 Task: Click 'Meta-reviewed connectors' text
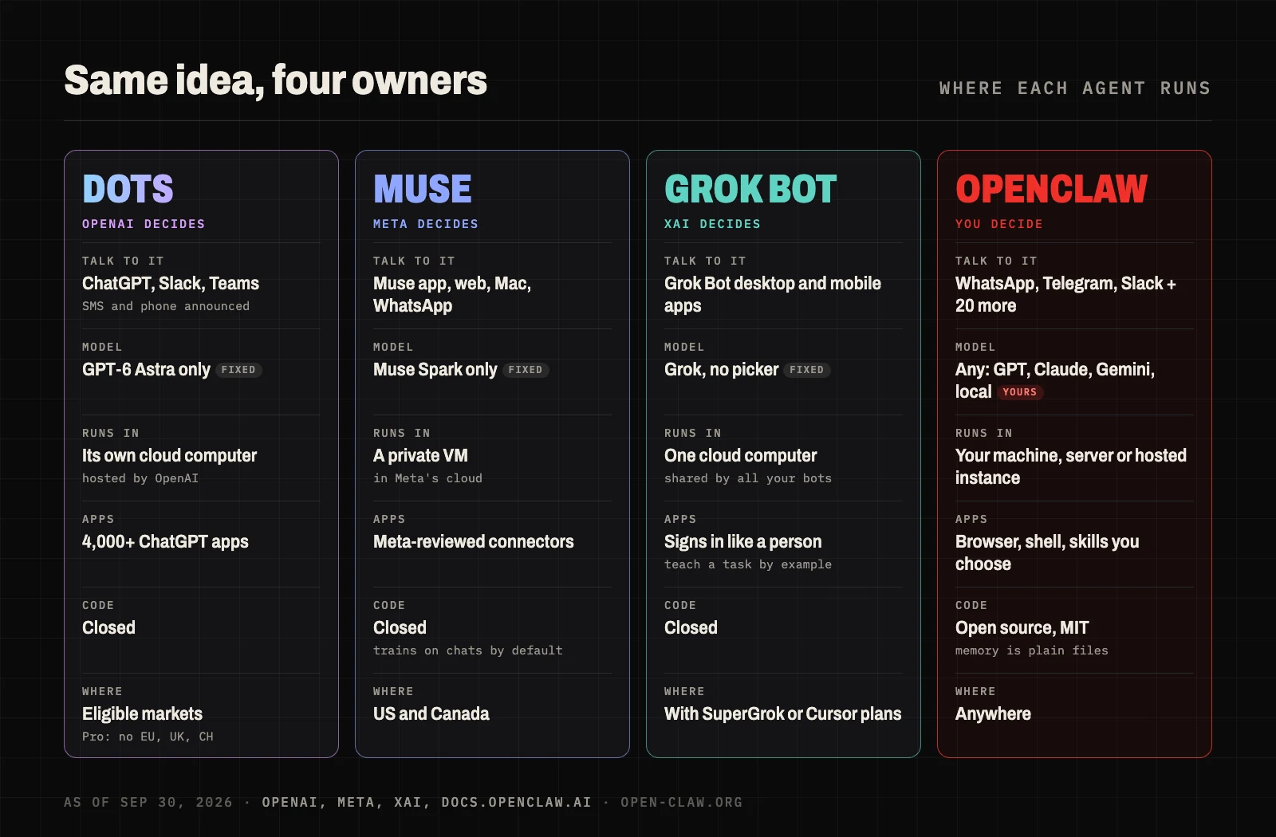pyautogui.click(x=474, y=542)
